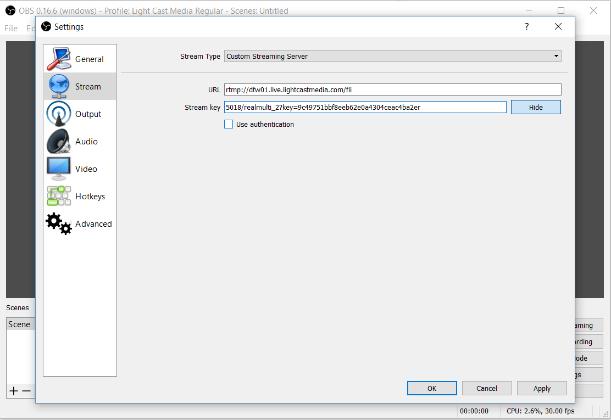Switch to the Output settings tab label

(88, 114)
